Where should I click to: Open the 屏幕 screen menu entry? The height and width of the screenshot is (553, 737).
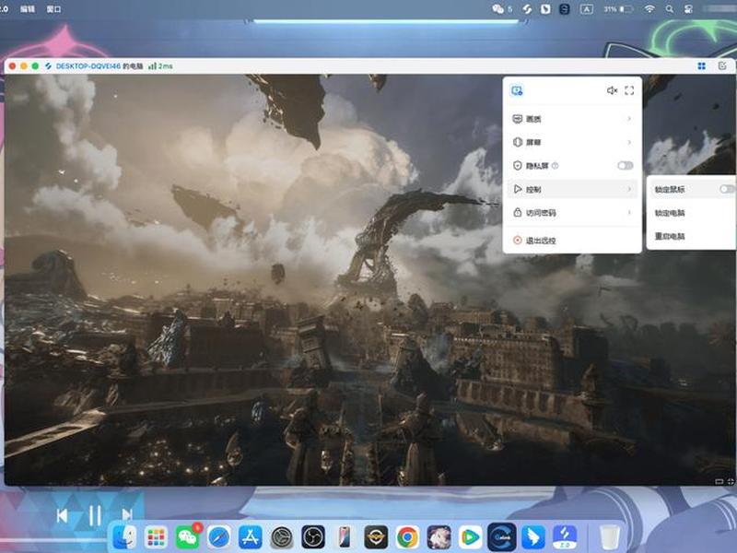(x=572, y=142)
